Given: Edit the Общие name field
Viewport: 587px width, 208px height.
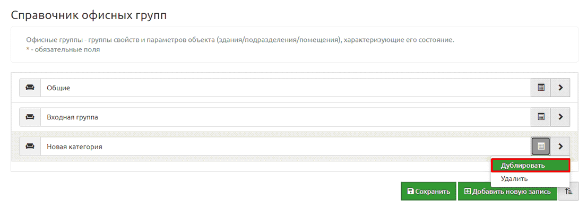Looking at the screenshot, I should [x=286, y=88].
